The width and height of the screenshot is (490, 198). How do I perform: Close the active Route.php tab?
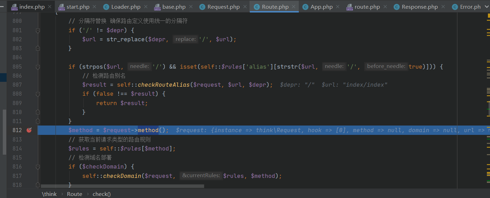[x=294, y=7]
